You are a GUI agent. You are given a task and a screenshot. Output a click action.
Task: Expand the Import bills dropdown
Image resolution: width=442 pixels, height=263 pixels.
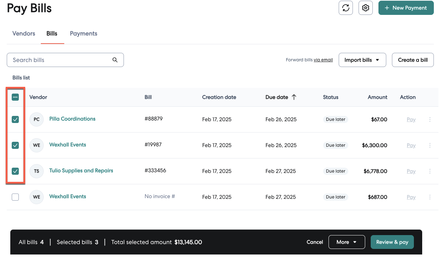362,60
